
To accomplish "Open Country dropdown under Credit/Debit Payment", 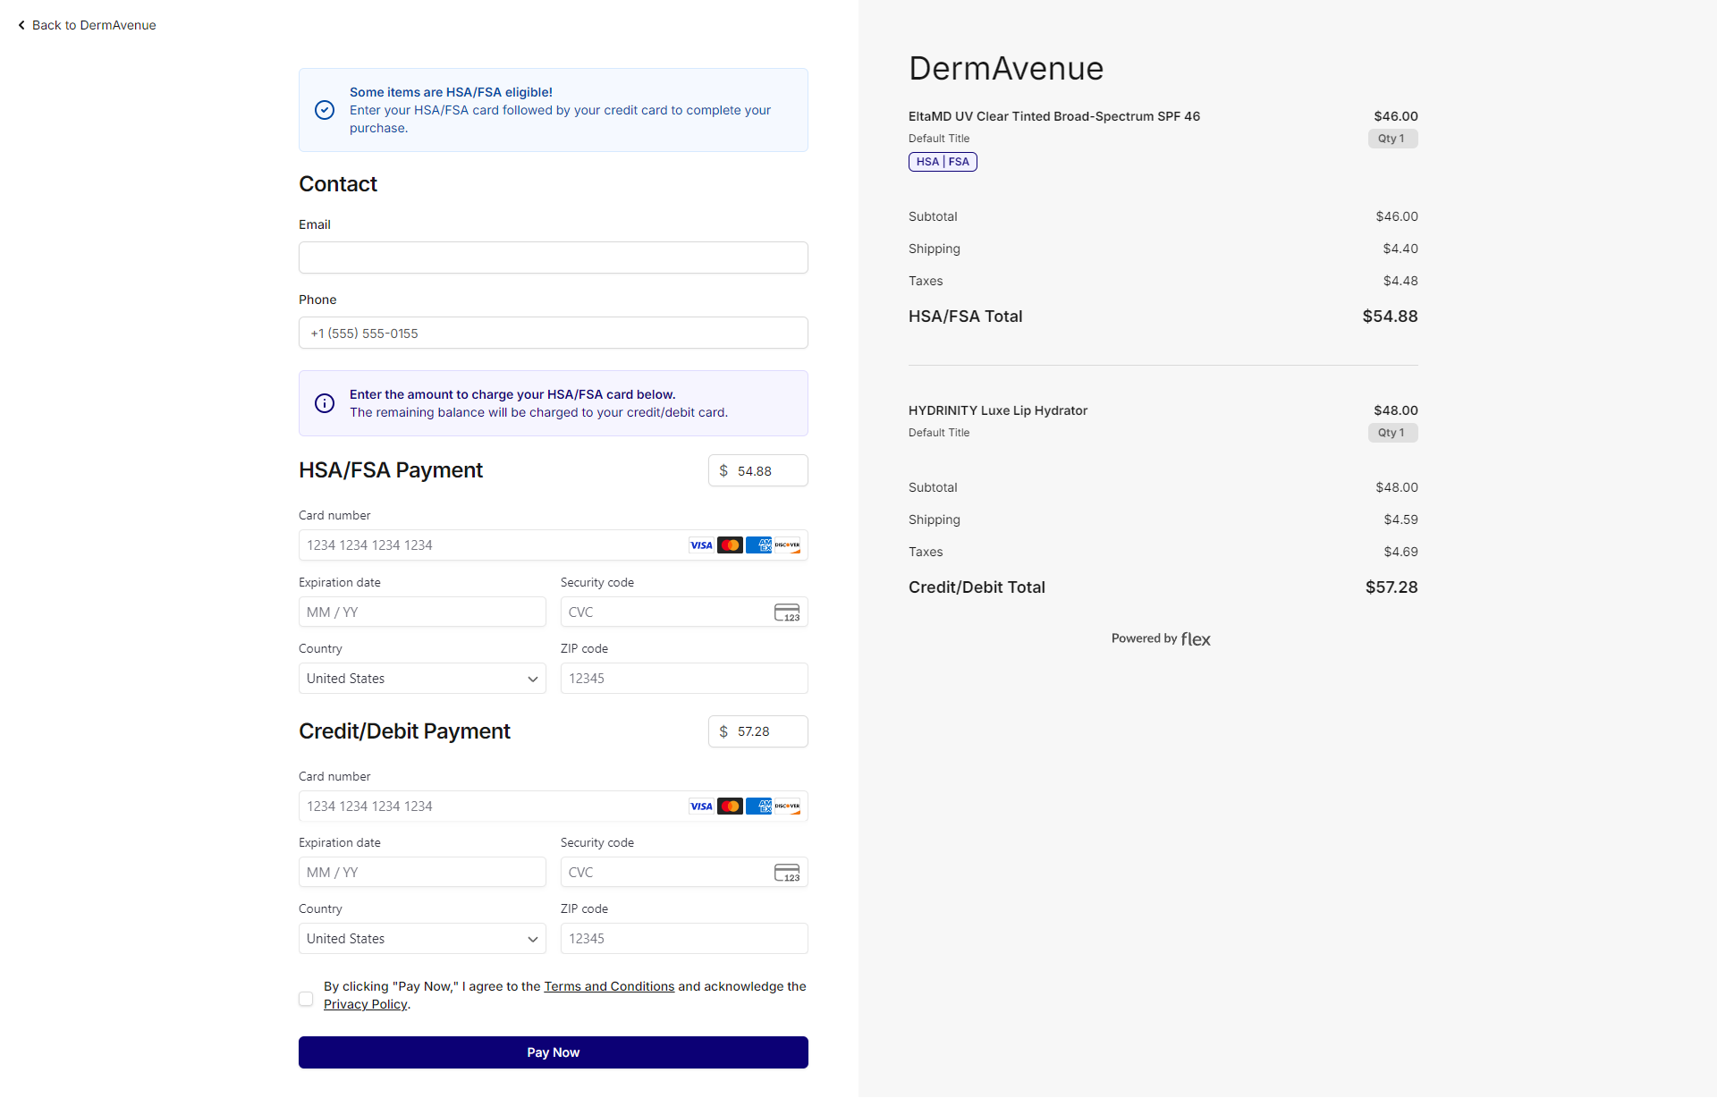I will point(422,939).
